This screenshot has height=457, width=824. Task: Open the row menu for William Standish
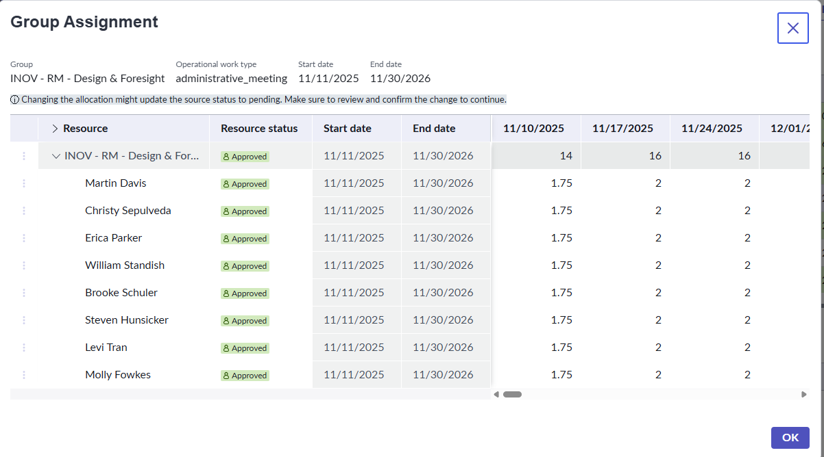coord(24,265)
